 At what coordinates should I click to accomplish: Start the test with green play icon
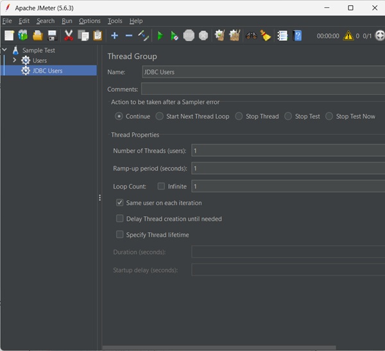pos(160,36)
